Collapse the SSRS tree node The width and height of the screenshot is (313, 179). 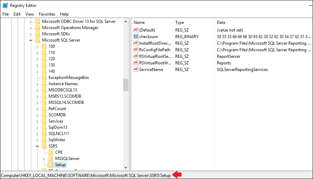37,146
